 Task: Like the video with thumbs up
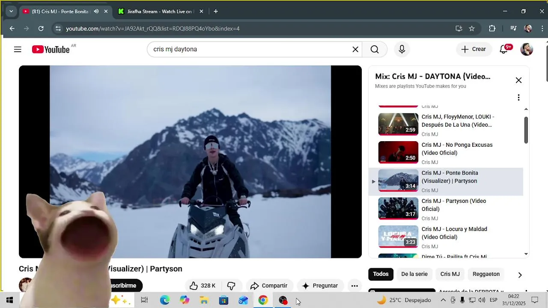[x=203, y=286]
